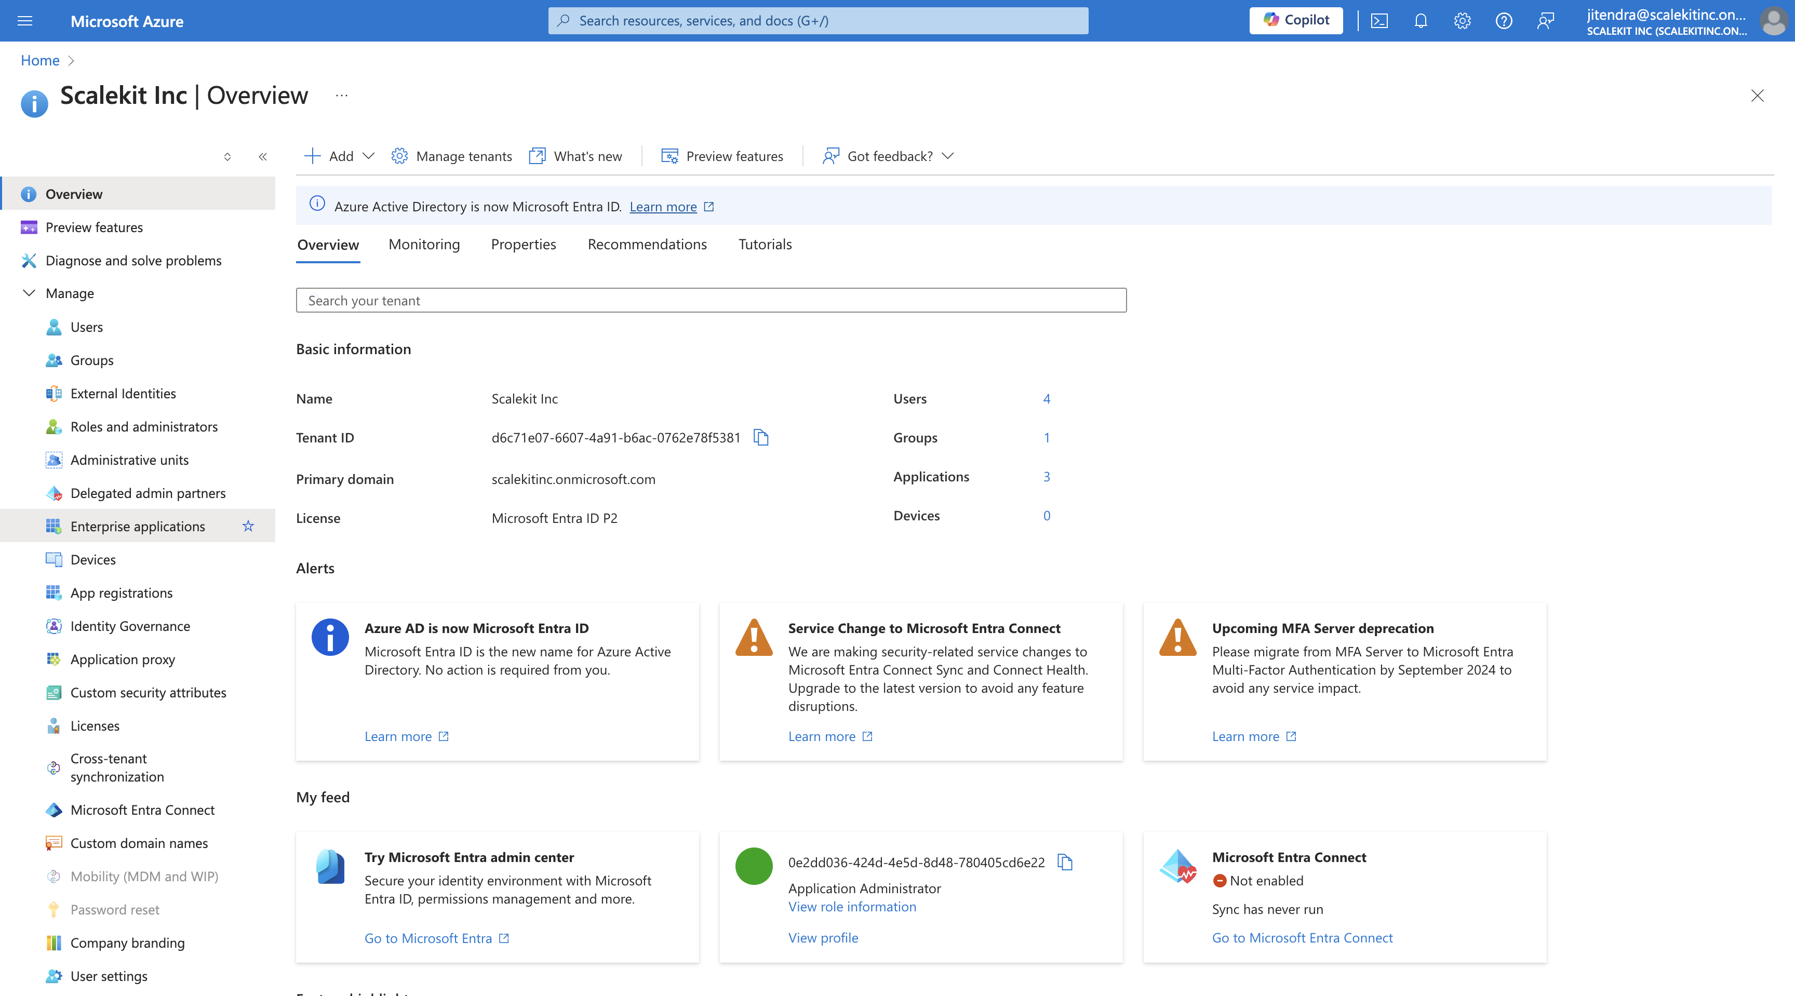
Task: Open Delegated admin partners
Action: click(x=148, y=493)
